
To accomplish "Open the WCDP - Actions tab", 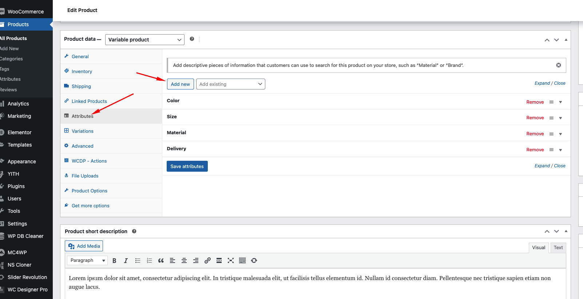I will click(x=111, y=161).
